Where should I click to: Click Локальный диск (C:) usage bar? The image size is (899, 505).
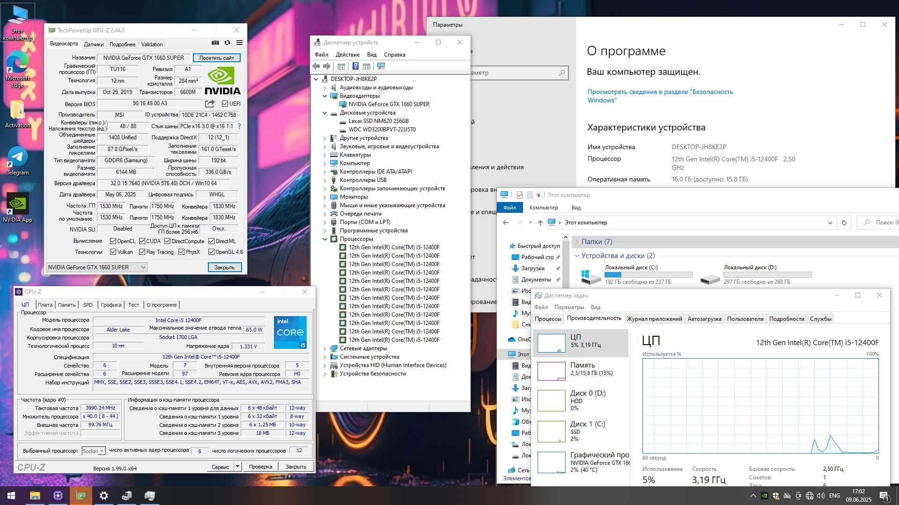click(648, 275)
